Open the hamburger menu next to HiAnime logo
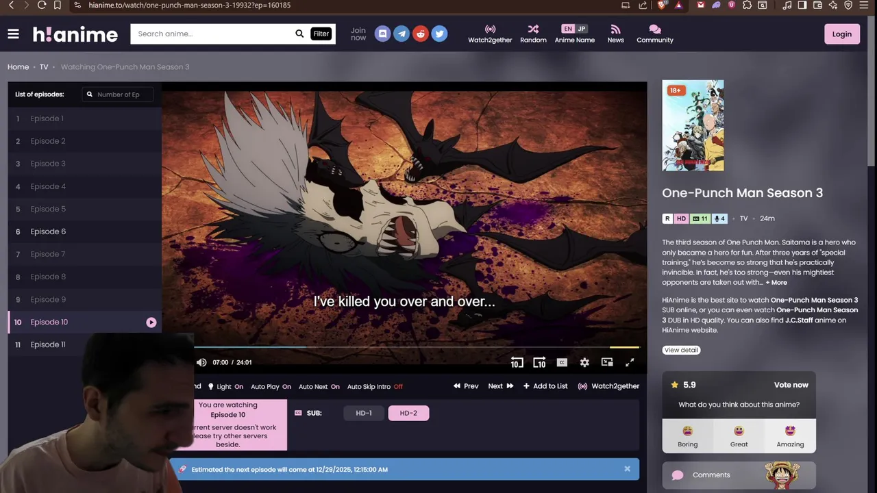The height and width of the screenshot is (493, 877). pos(13,34)
